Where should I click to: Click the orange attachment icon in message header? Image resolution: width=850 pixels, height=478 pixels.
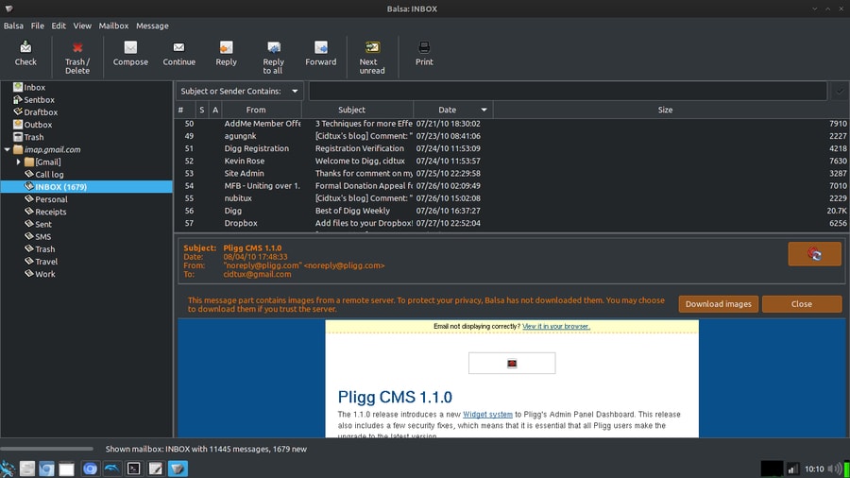(x=814, y=253)
